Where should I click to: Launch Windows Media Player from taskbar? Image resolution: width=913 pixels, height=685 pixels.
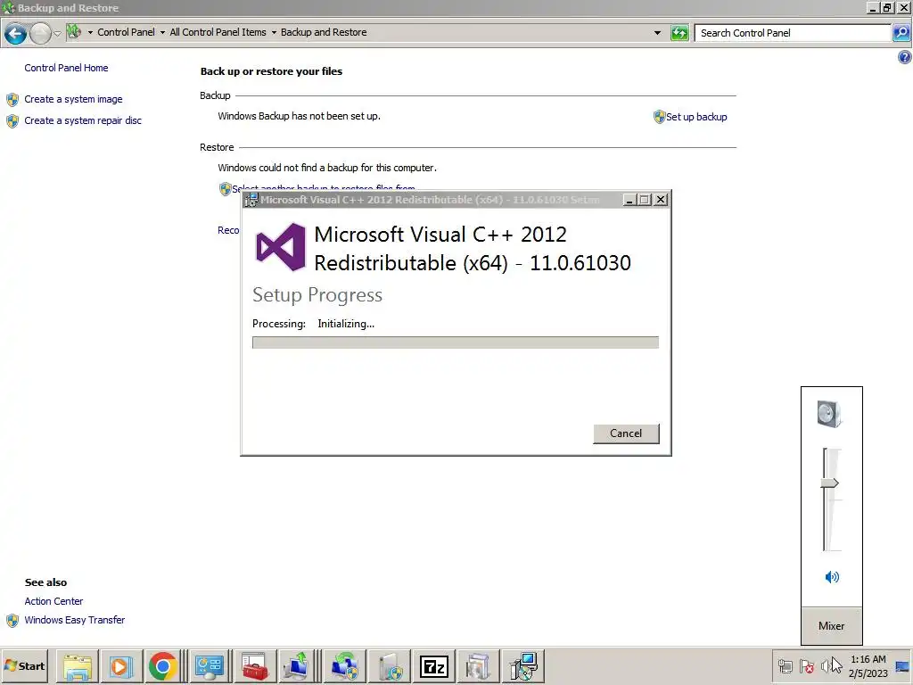pos(120,666)
